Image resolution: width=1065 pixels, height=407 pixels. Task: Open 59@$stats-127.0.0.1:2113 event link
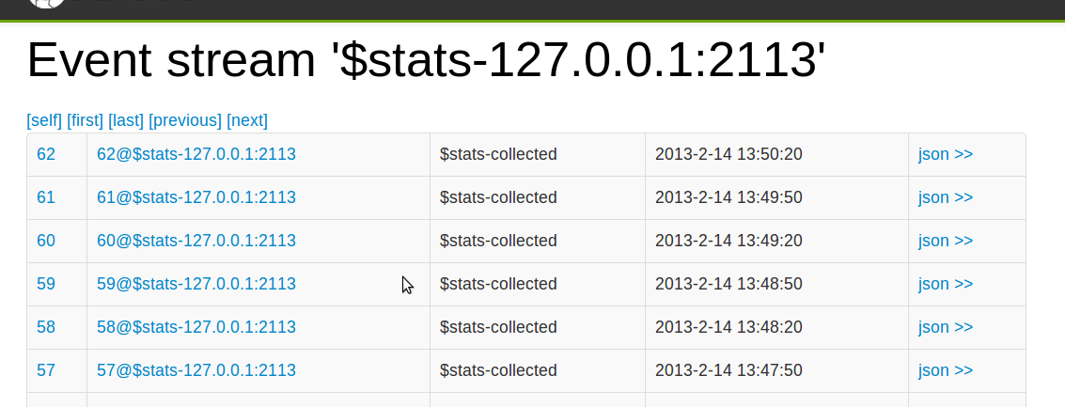click(196, 284)
